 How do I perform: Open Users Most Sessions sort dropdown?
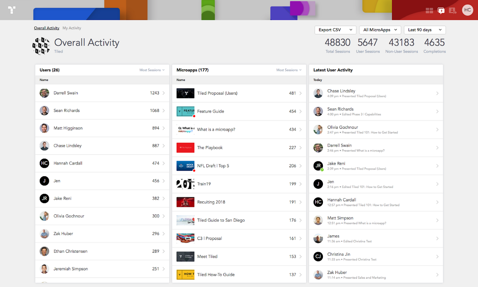click(152, 70)
